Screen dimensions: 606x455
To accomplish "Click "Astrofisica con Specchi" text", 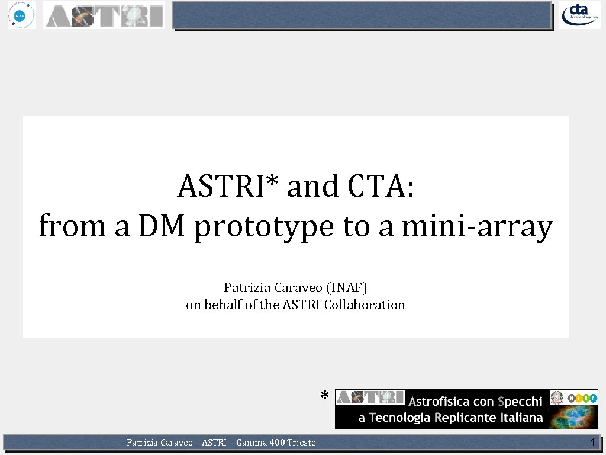I will [x=475, y=402].
